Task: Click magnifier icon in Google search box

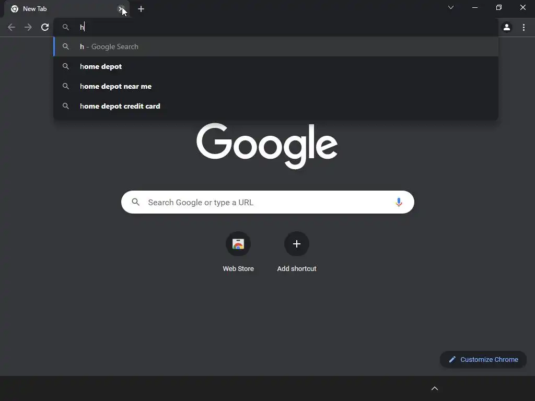Action: (136, 202)
